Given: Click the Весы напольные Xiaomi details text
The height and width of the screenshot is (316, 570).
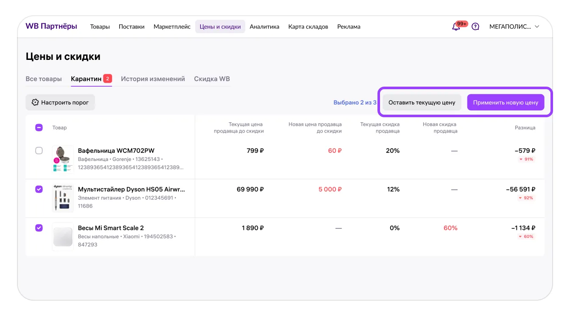Looking at the screenshot, I should tap(127, 240).
